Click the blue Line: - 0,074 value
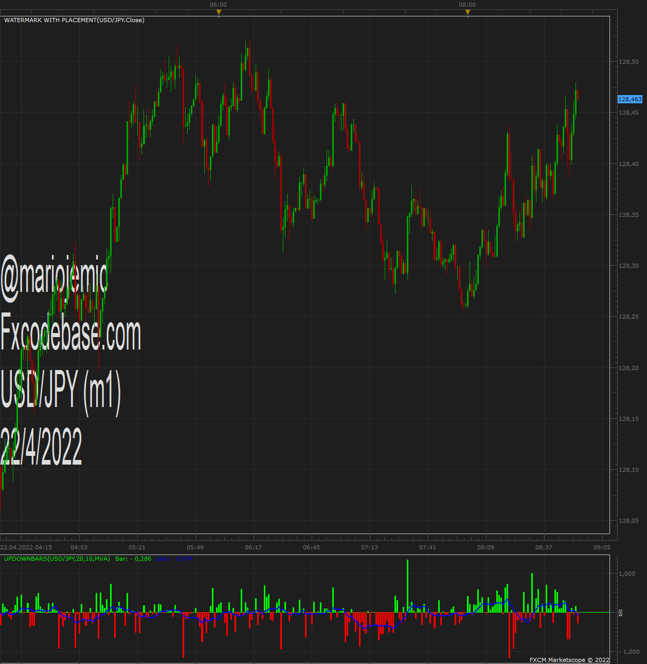 click(x=174, y=559)
